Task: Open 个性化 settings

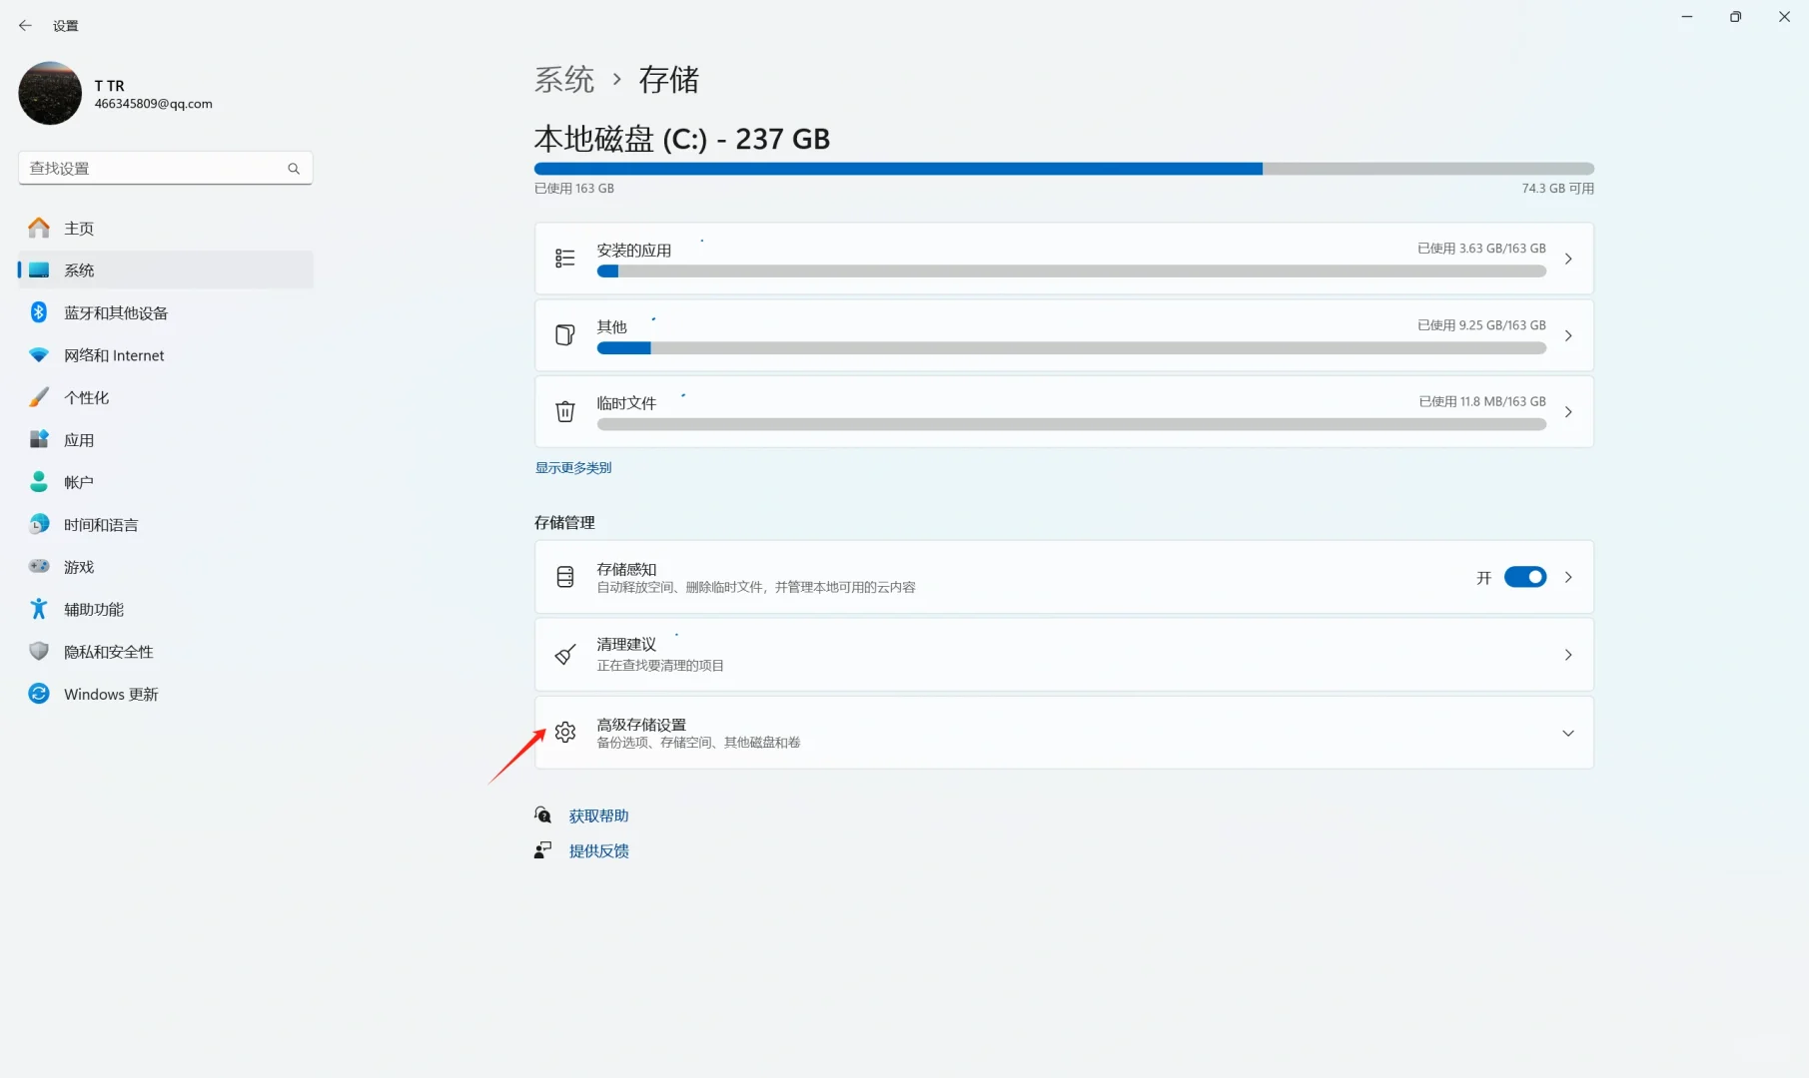Action: coord(87,396)
